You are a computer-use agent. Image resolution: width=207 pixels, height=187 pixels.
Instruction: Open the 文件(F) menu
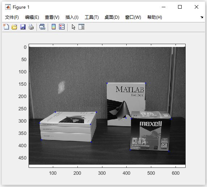[12, 17]
